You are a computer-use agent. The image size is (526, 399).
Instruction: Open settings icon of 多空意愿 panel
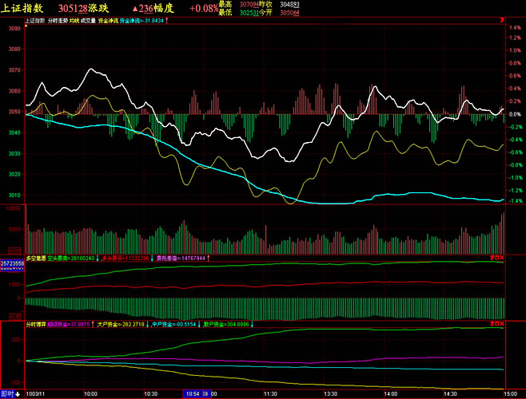click(x=493, y=258)
